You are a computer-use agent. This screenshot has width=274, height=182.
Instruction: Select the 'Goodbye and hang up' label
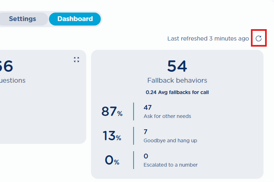pyautogui.click(x=170, y=141)
